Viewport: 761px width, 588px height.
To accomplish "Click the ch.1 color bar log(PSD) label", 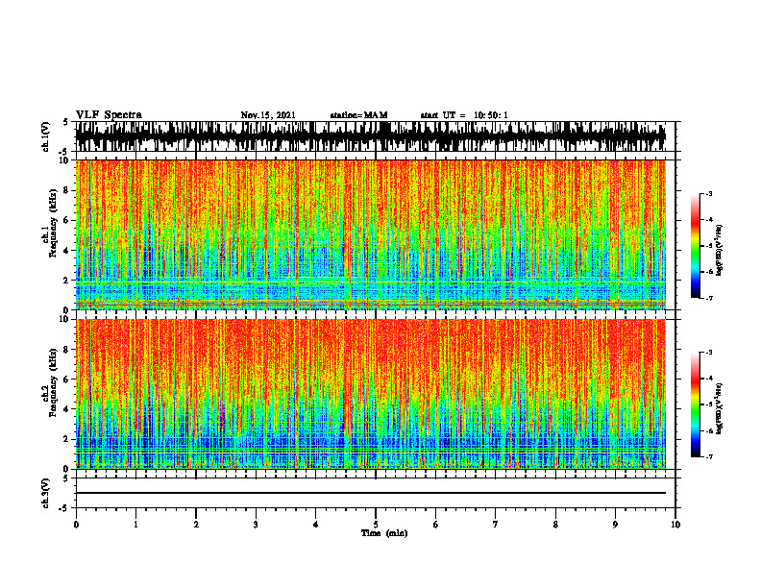I will pos(720,250).
